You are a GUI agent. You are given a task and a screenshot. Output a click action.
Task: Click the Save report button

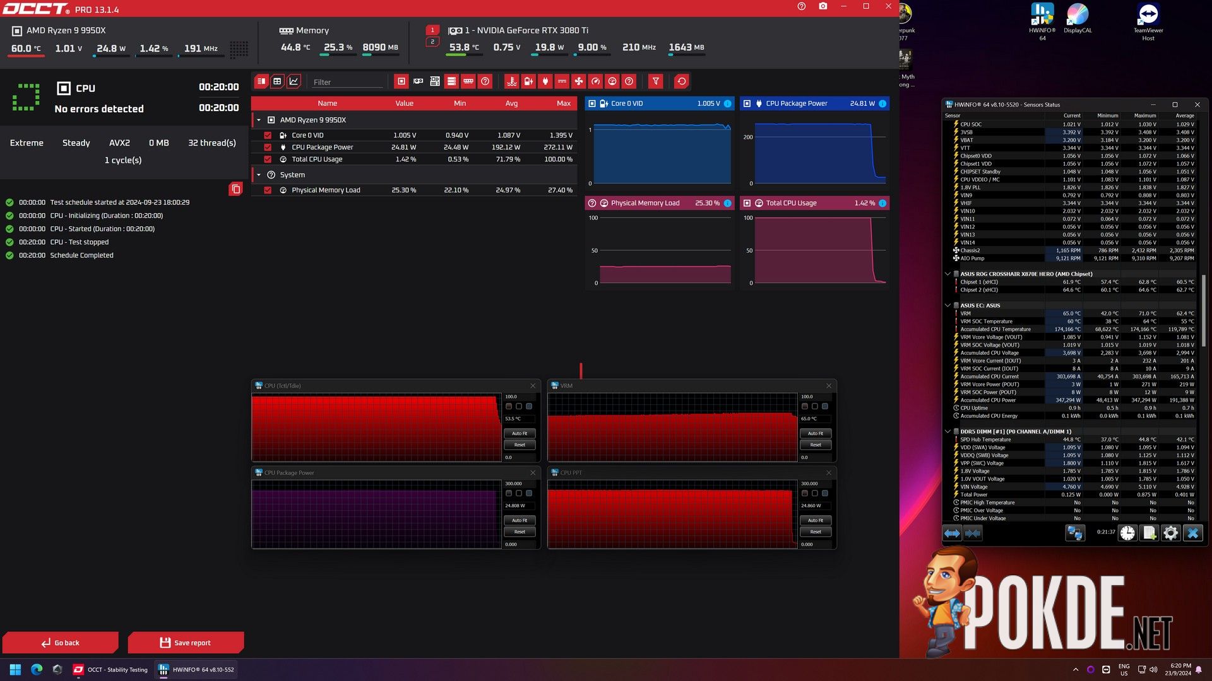point(186,643)
